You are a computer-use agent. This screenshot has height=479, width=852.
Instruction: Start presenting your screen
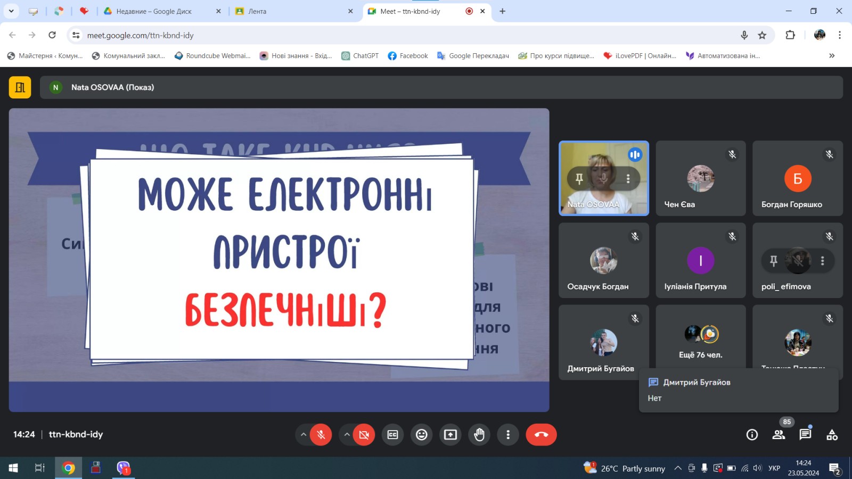[450, 435]
